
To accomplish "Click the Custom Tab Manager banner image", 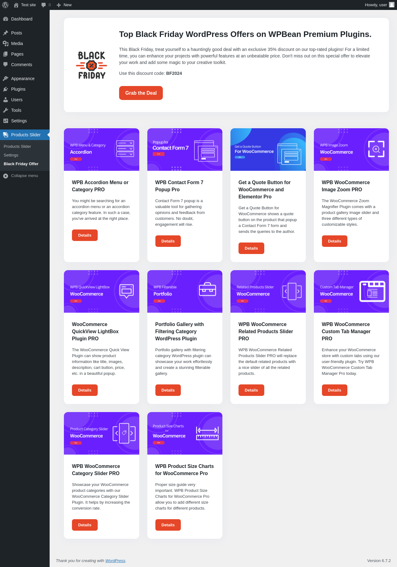I will click(x=351, y=292).
